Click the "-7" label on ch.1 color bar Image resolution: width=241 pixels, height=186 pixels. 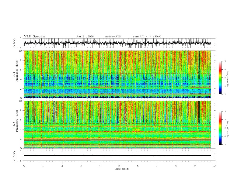(x=225, y=94)
